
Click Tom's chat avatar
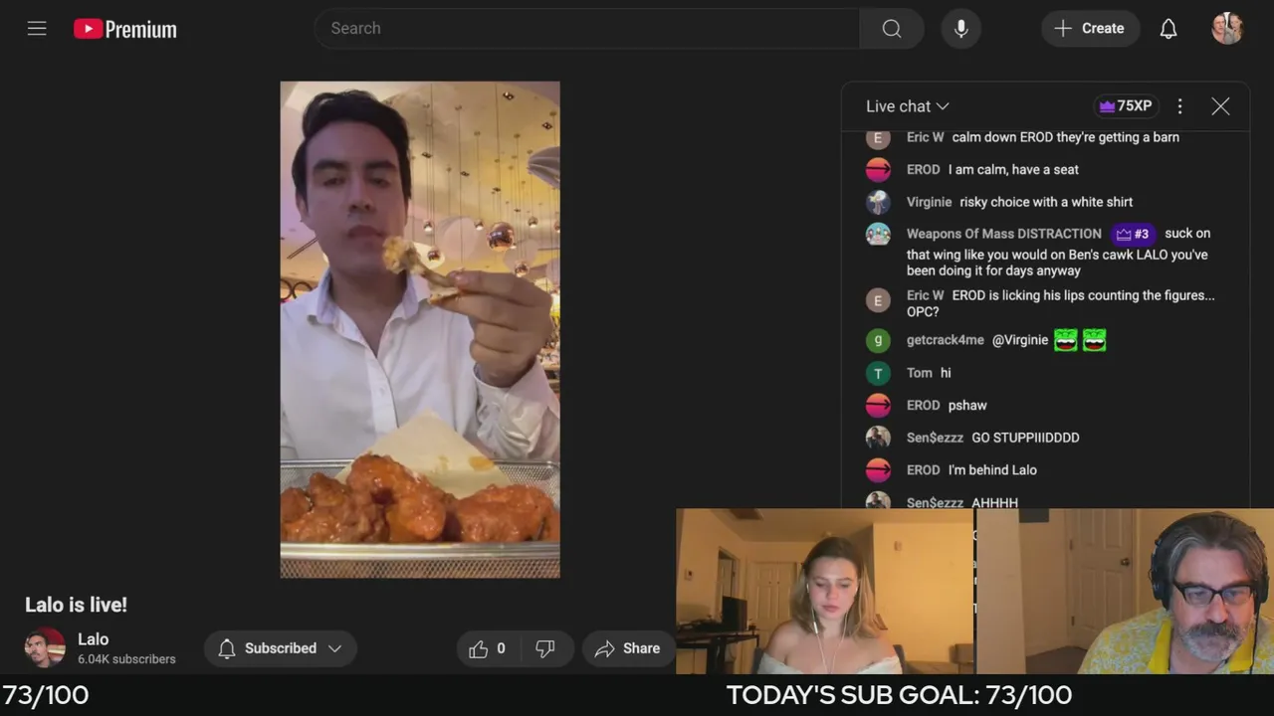[878, 373]
